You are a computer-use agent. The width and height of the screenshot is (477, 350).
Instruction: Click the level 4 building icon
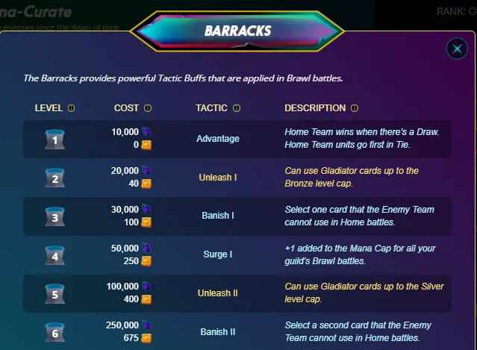click(54, 254)
